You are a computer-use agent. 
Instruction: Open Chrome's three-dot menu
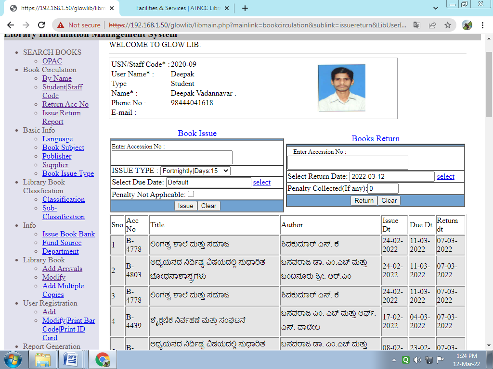[x=483, y=25]
